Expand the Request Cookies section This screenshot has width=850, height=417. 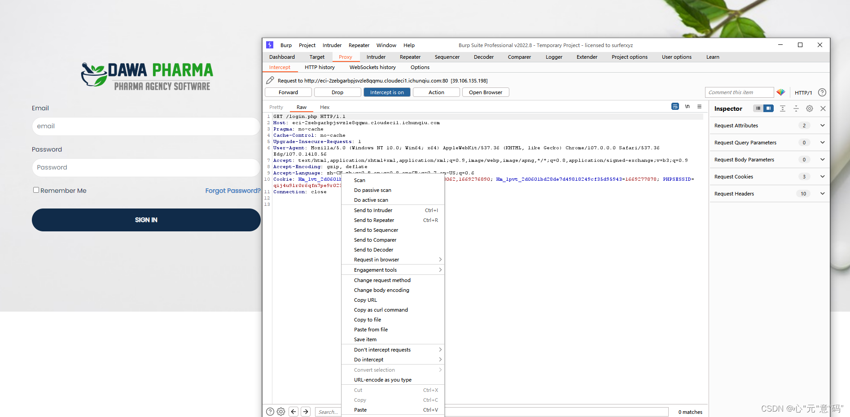pyautogui.click(x=823, y=176)
